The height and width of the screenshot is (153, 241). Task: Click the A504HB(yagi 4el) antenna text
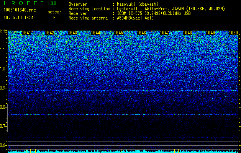point(135,18)
